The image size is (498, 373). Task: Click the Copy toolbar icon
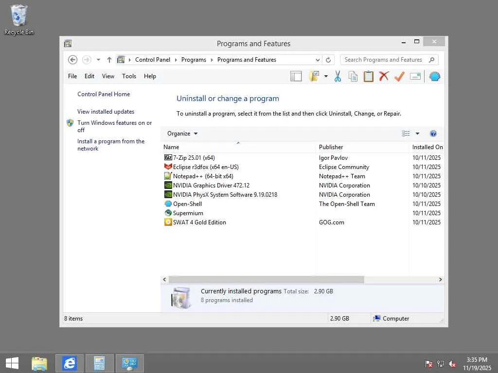tap(353, 76)
